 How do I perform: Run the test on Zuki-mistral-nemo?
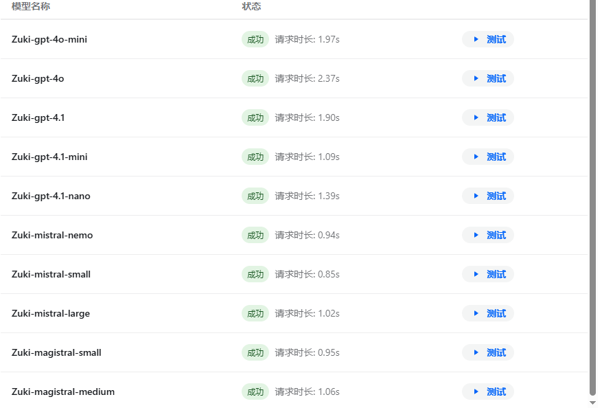(x=487, y=235)
